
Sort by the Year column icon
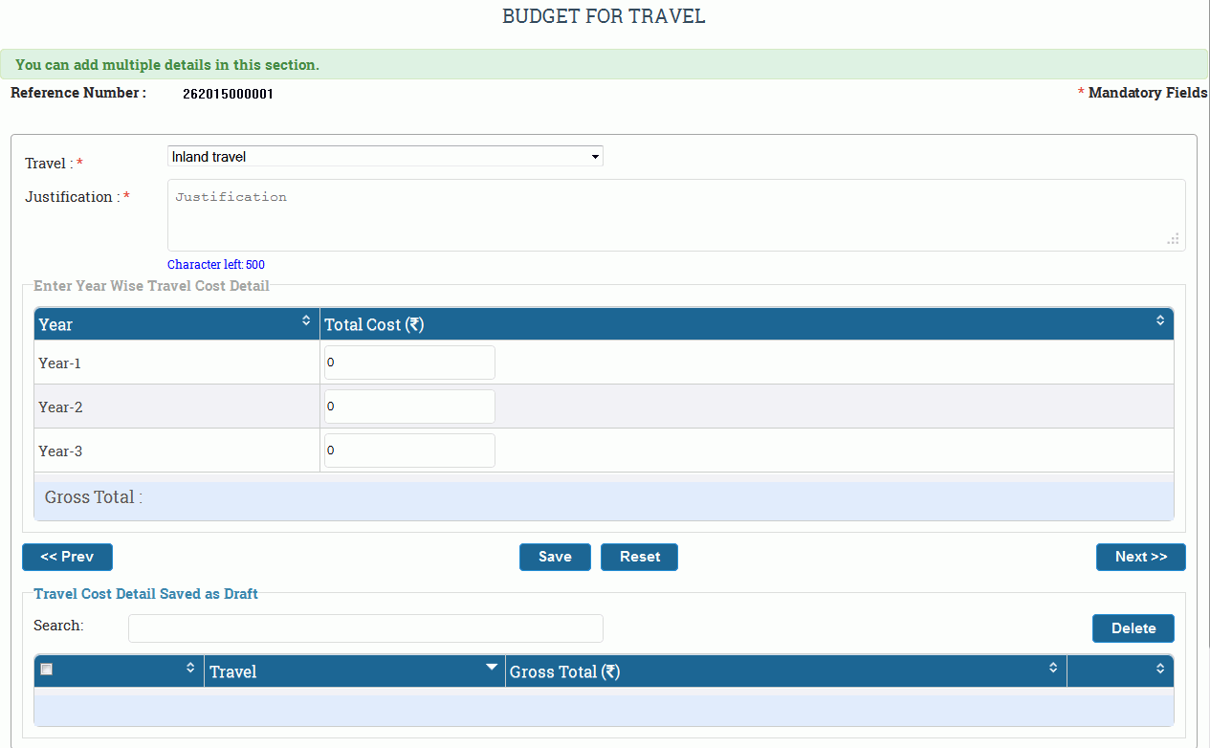coord(306,320)
